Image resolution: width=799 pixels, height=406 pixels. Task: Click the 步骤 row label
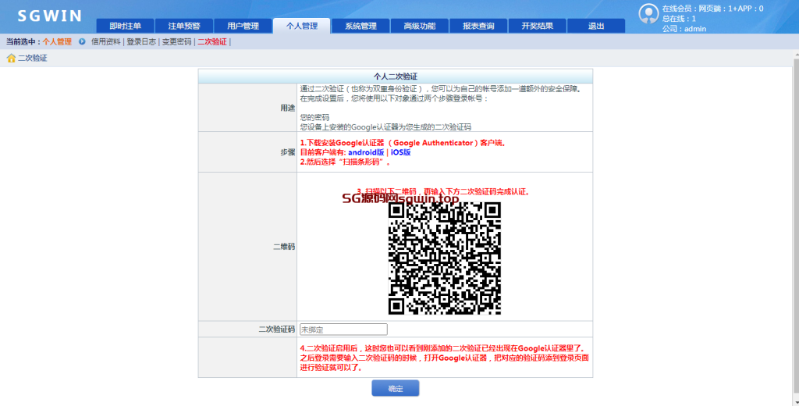(x=287, y=152)
